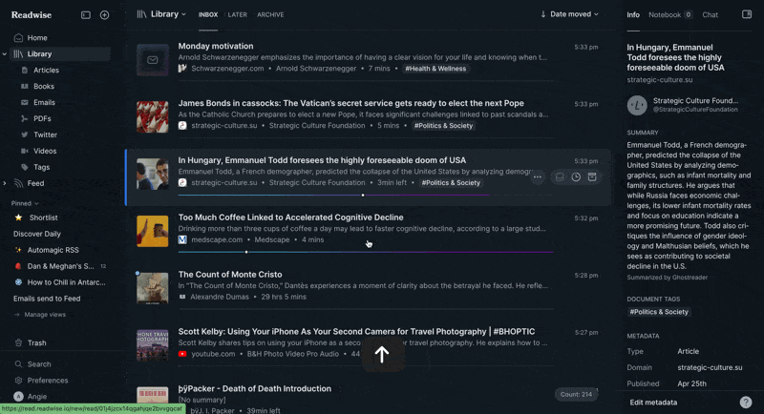Open the Count of Monte Cristo thumbnail
Image resolution: width=764 pixels, height=414 pixels.
click(153, 288)
